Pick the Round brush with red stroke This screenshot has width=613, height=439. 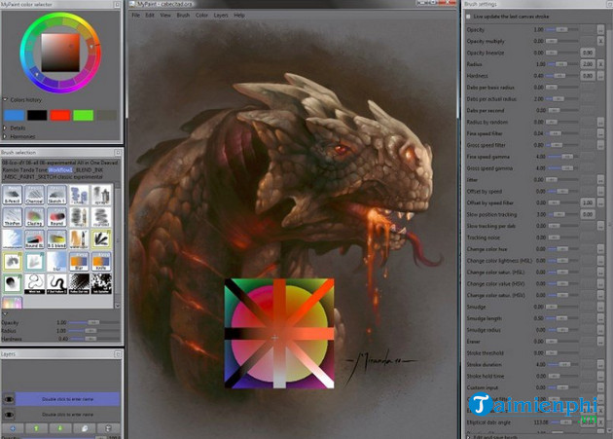[x=56, y=217]
